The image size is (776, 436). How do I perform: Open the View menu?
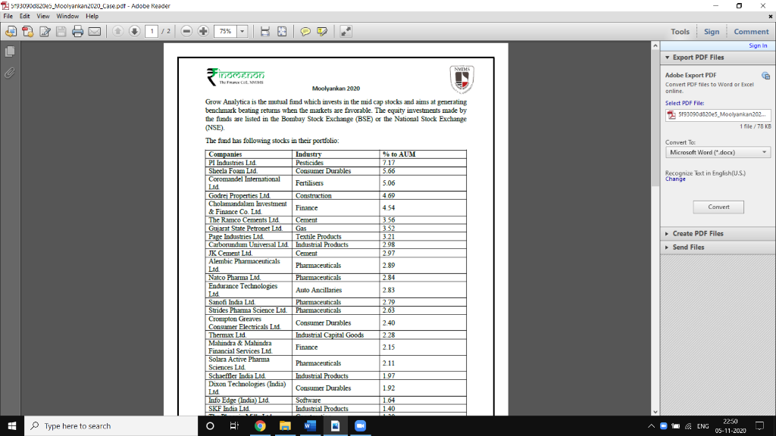click(x=42, y=14)
